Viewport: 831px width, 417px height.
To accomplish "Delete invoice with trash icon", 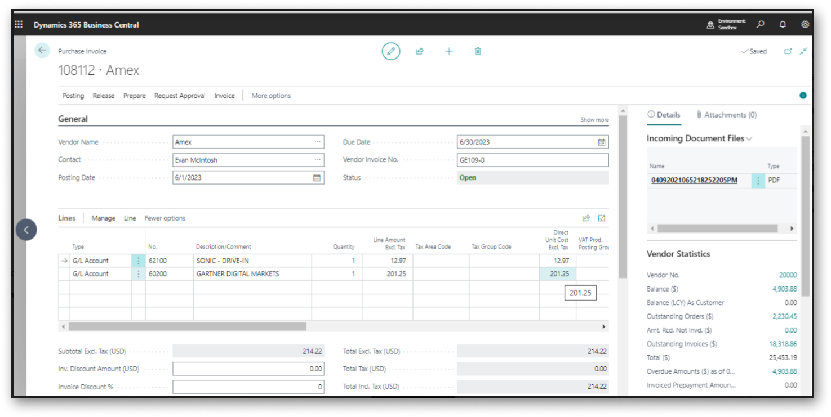I will (x=478, y=51).
